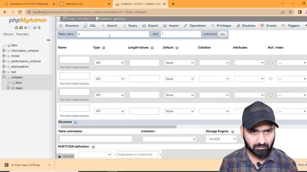
Task: Close the localhost phpMyAdmin tab
Action: coord(165,4)
